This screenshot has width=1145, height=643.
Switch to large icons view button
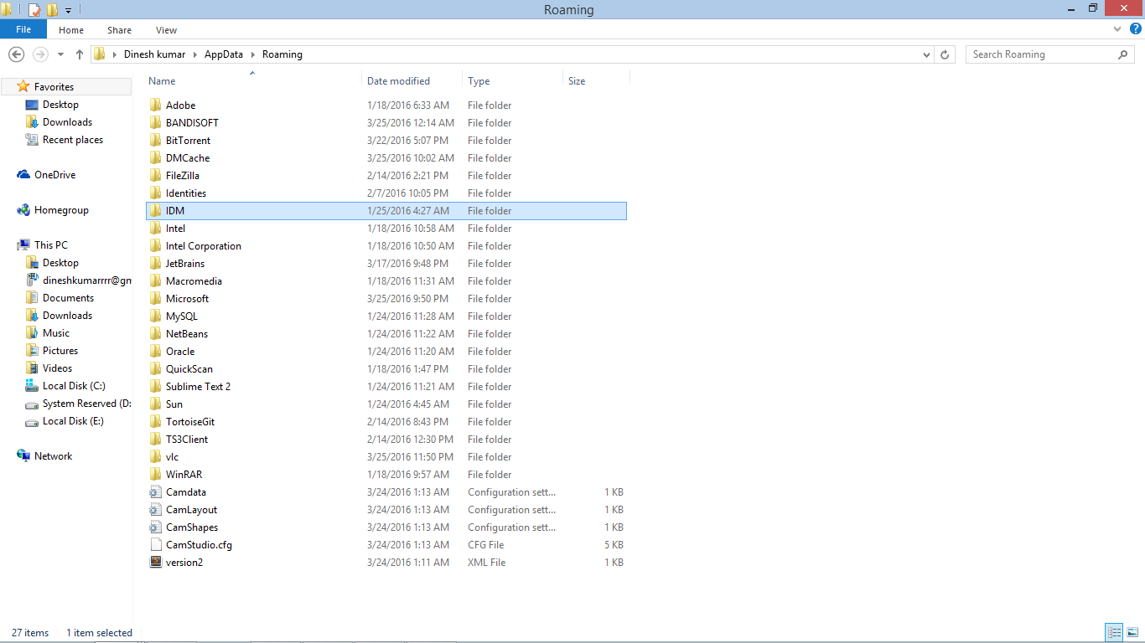[x=1133, y=632]
